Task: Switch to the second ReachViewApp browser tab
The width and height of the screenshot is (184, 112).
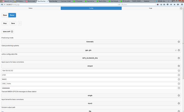Action: click(x=55, y=1)
